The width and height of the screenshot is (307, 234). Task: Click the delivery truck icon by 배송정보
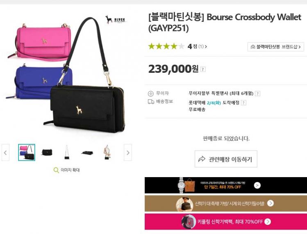(151, 101)
